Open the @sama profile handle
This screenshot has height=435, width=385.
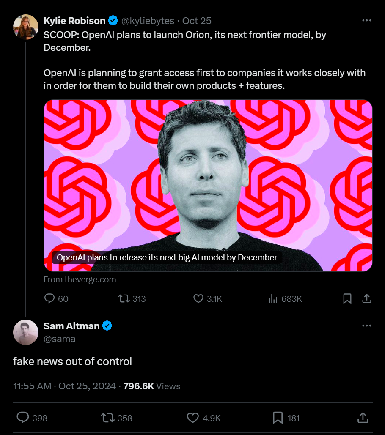pos(60,339)
